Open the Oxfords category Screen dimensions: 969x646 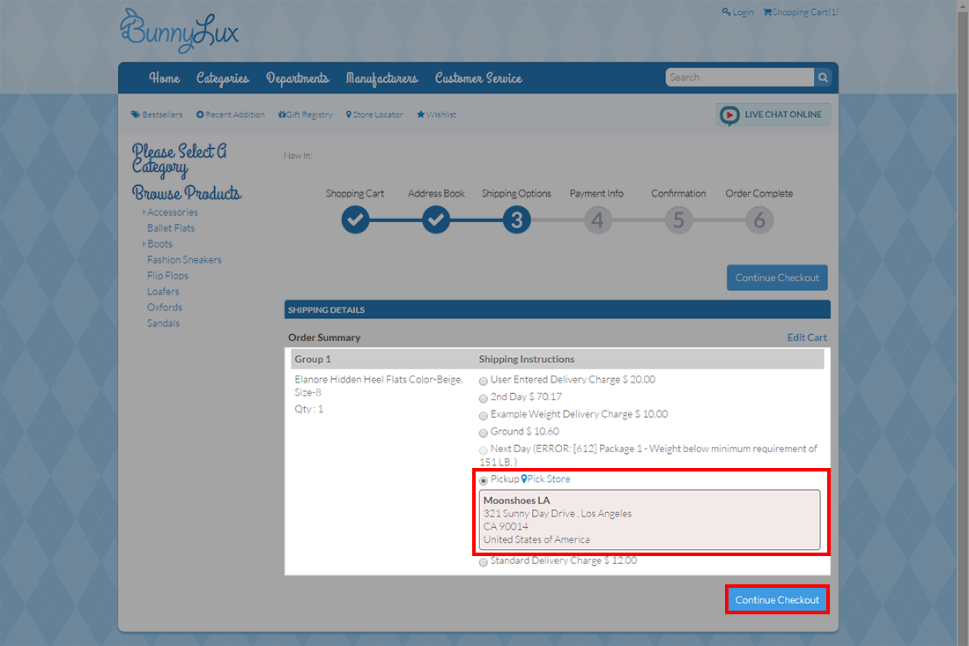[x=165, y=308]
